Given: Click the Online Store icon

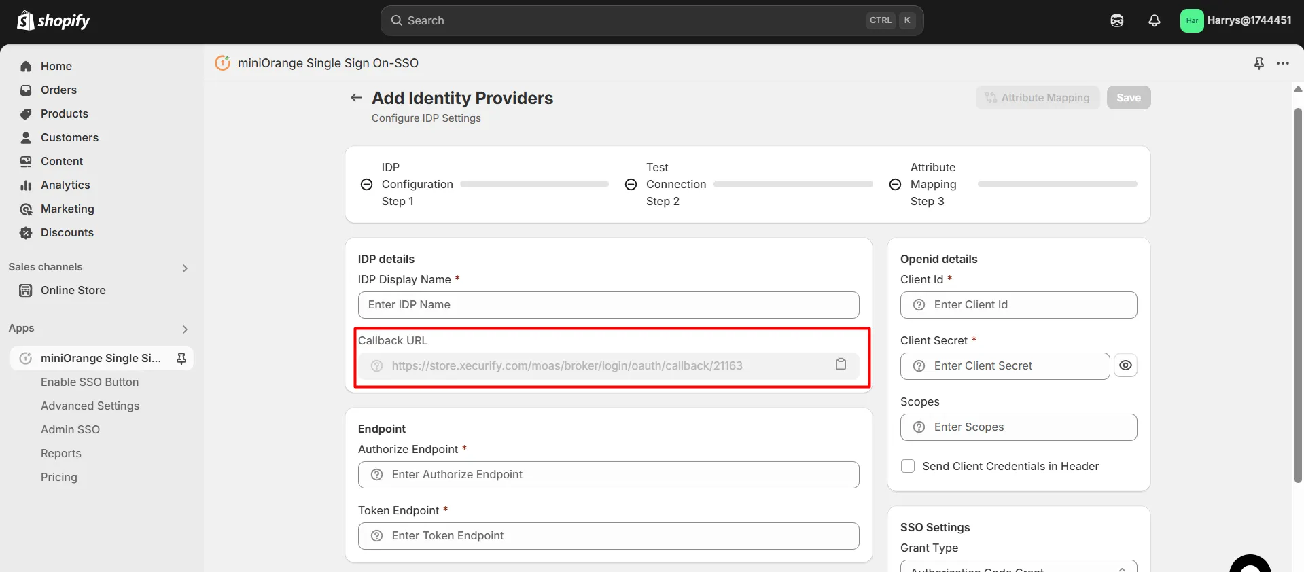Looking at the screenshot, I should pos(26,290).
